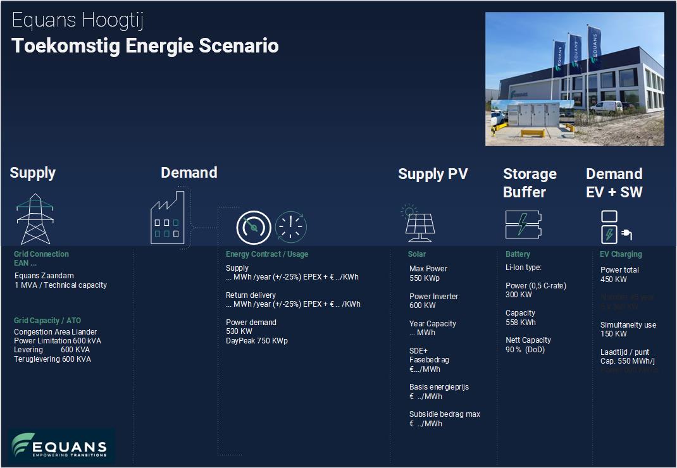
Task: Click the "90 % (DoD)" value
Action: [525, 349]
